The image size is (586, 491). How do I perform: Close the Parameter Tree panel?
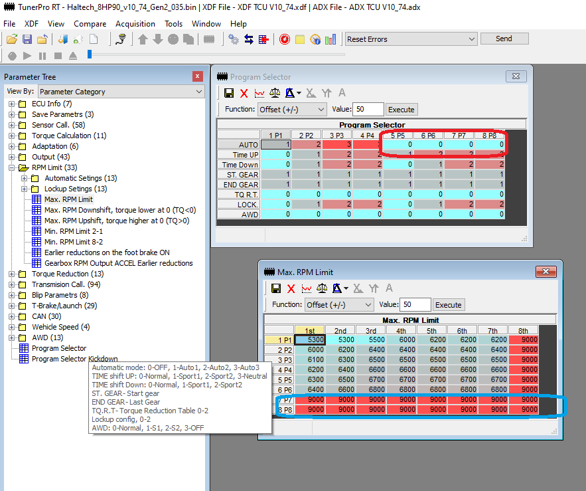coord(197,76)
